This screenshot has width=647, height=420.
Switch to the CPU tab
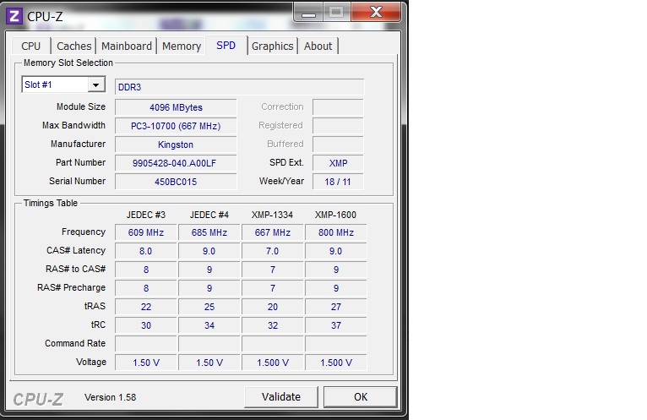[31, 46]
